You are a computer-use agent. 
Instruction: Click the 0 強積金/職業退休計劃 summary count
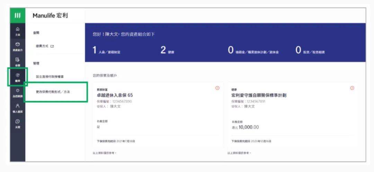tap(253, 51)
